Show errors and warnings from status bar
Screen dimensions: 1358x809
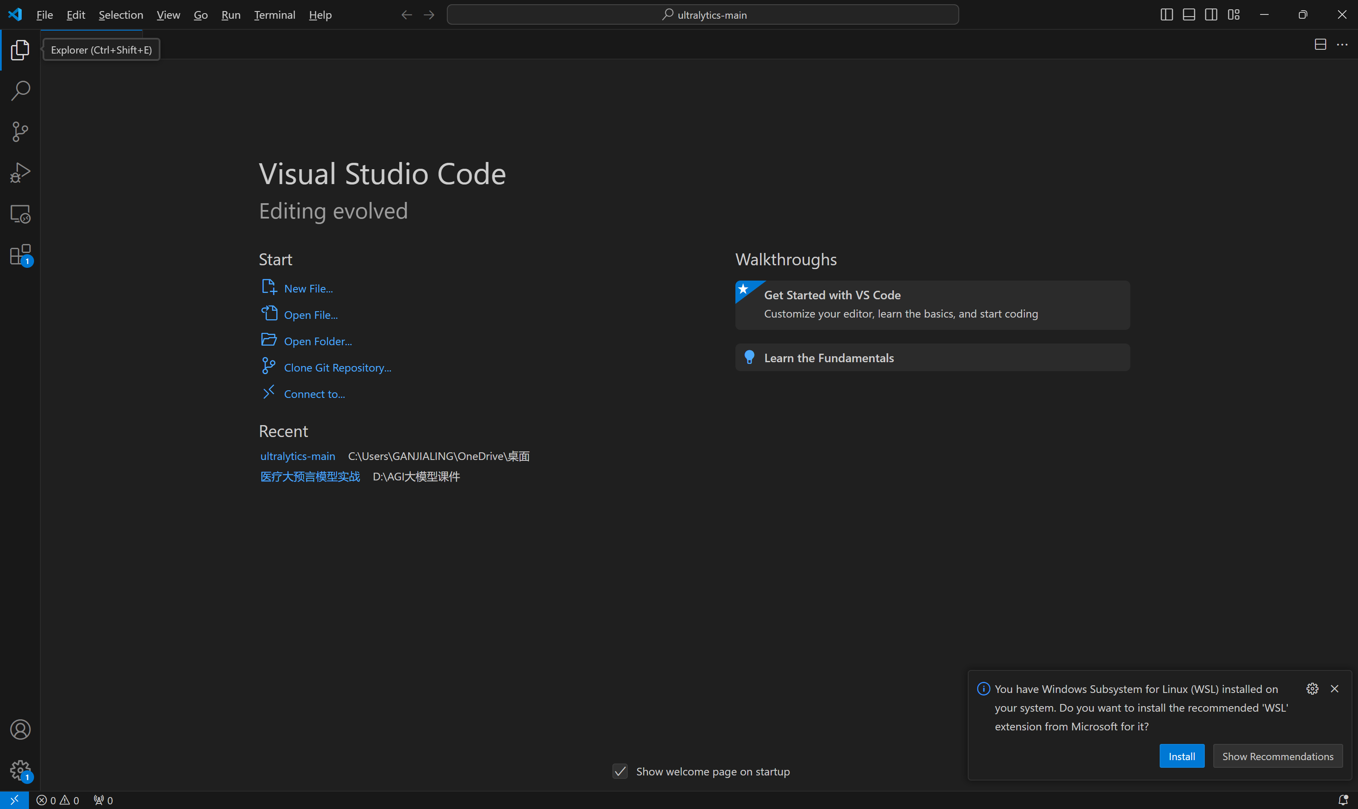(58, 800)
